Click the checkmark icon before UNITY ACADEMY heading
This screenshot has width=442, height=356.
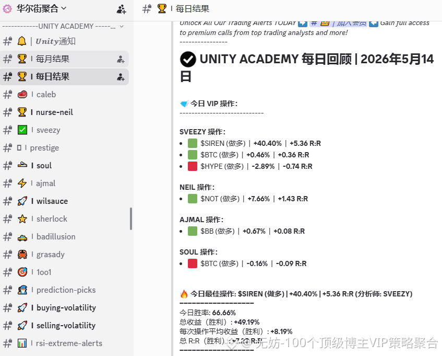click(x=188, y=59)
